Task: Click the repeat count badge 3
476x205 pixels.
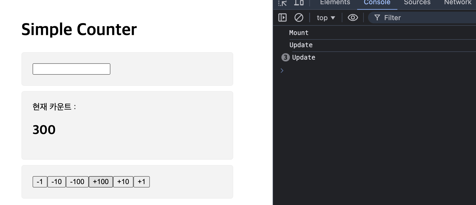Action: [285, 57]
